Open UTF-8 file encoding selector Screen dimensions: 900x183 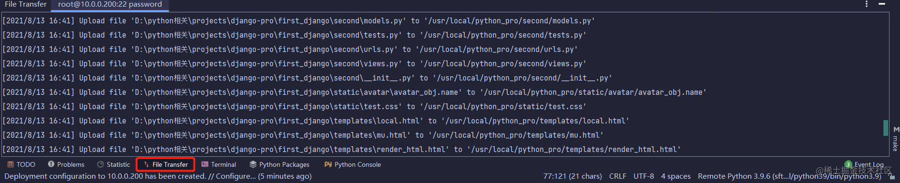(x=644, y=176)
